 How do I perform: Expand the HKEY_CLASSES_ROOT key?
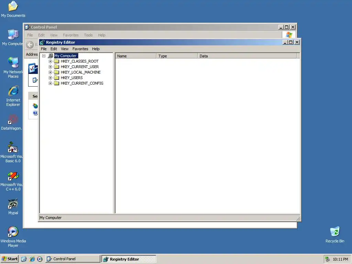tap(50, 61)
